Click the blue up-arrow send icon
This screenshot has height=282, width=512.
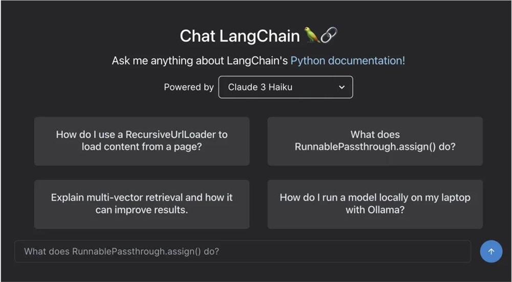(491, 251)
